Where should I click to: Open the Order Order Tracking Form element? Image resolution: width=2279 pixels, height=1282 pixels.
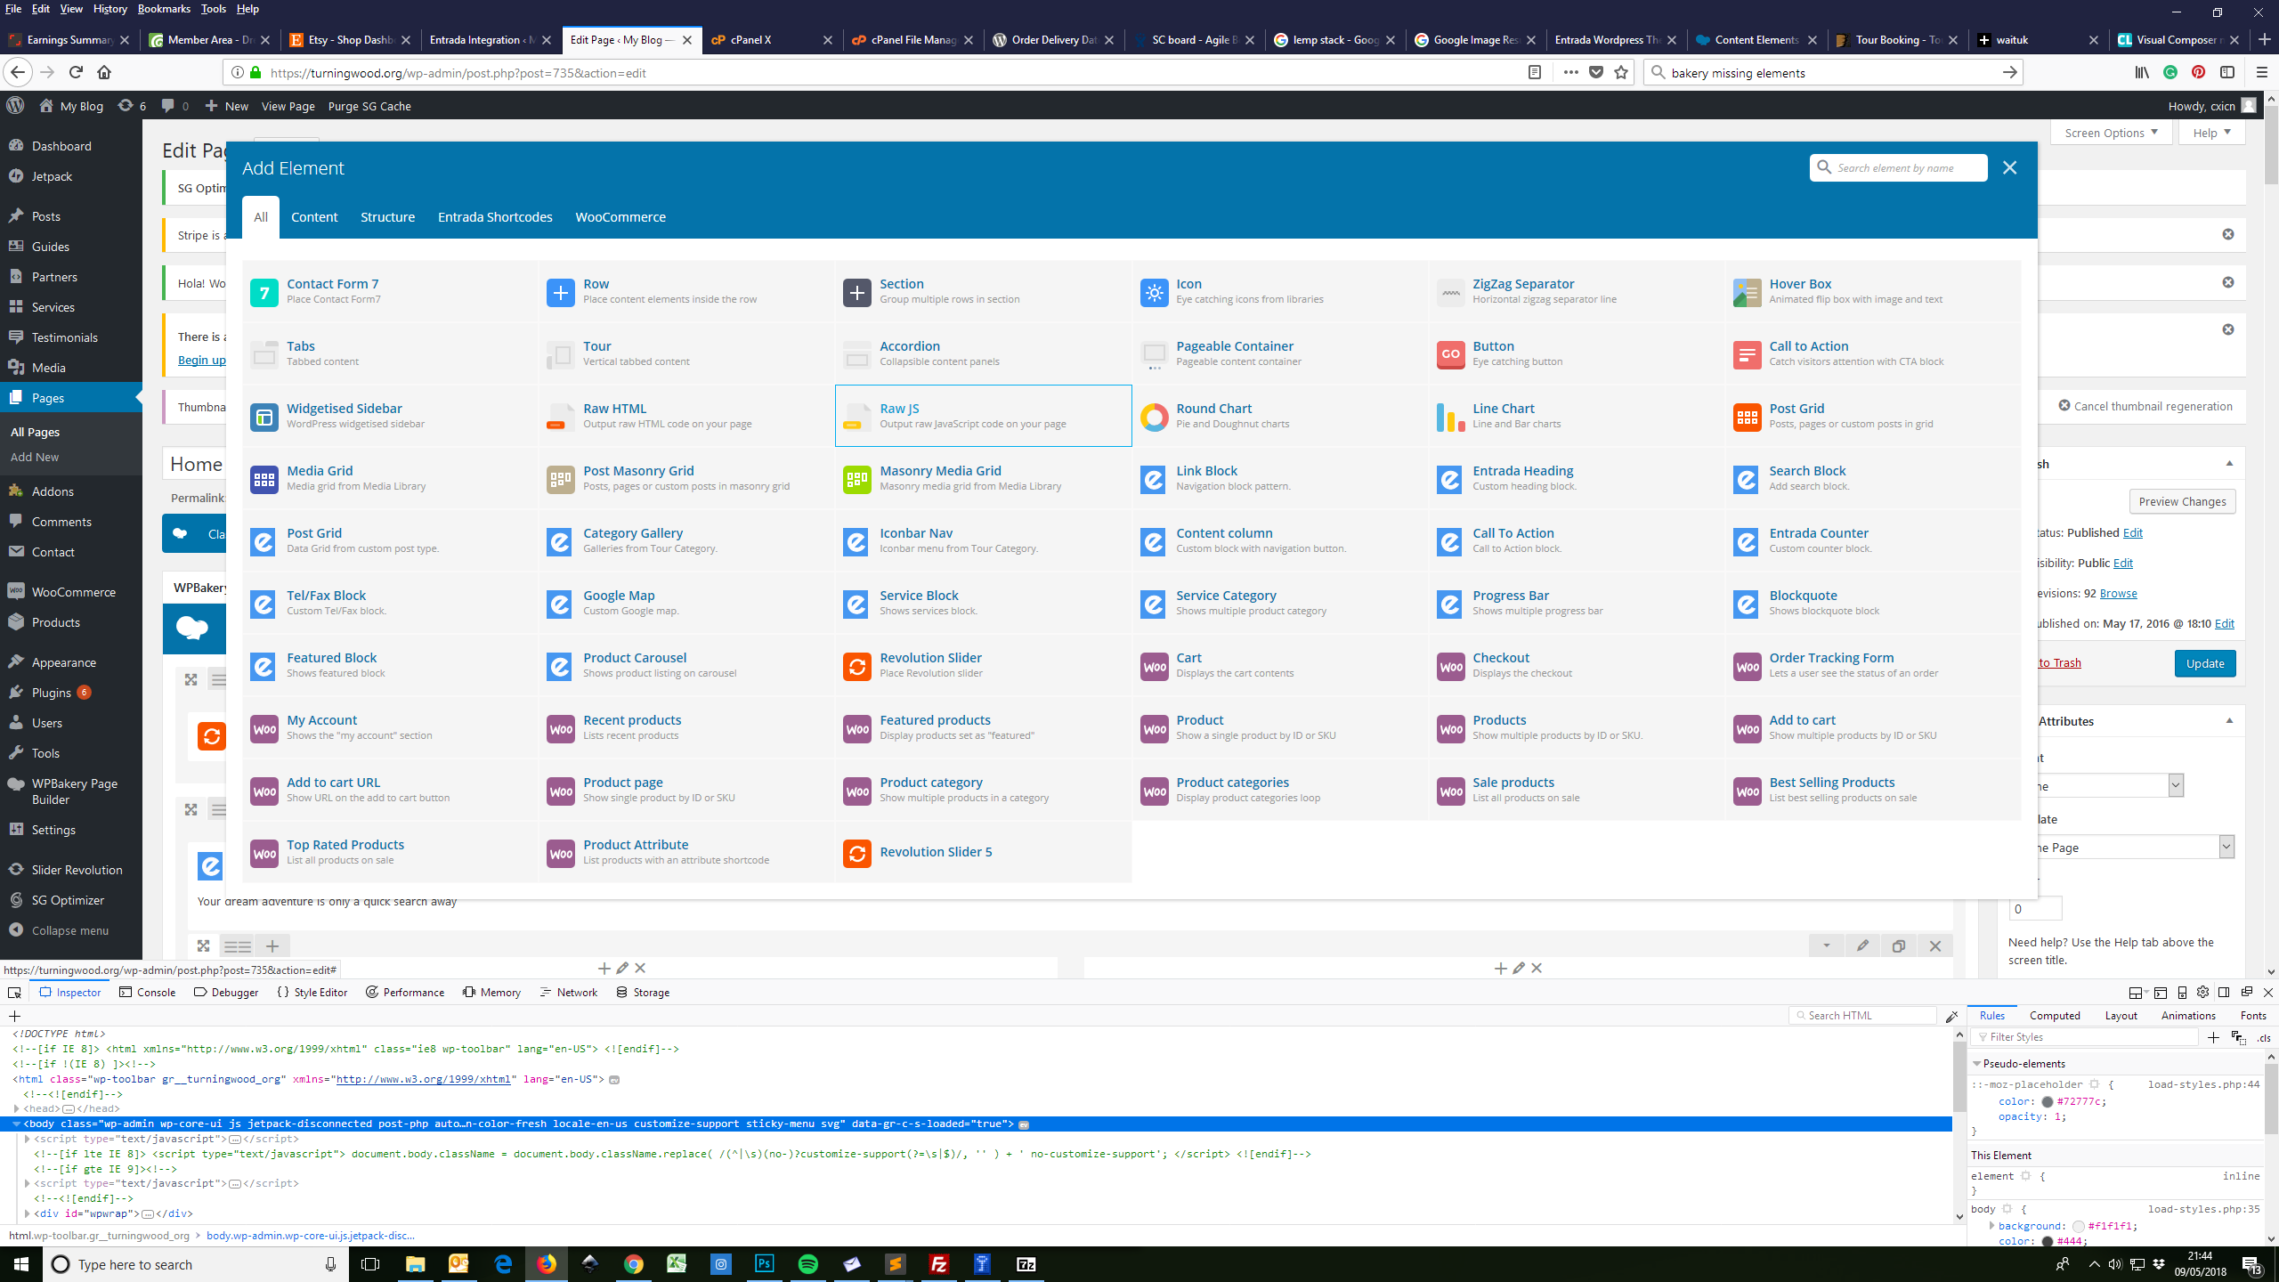(x=1872, y=665)
